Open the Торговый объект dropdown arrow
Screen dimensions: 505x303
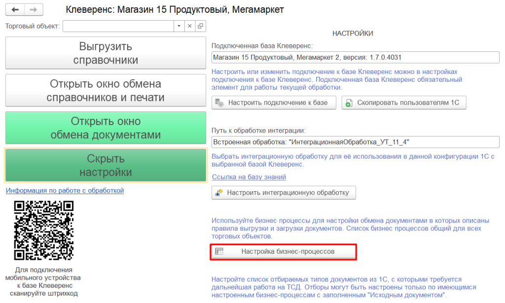coord(180,26)
